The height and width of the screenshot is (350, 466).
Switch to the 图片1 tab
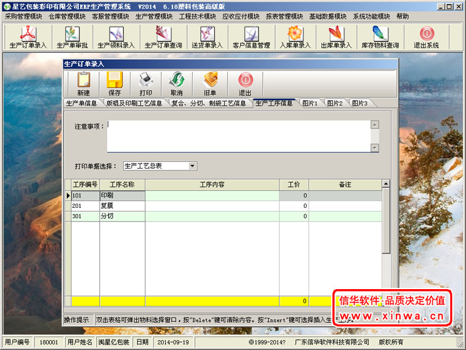pyautogui.click(x=310, y=103)
